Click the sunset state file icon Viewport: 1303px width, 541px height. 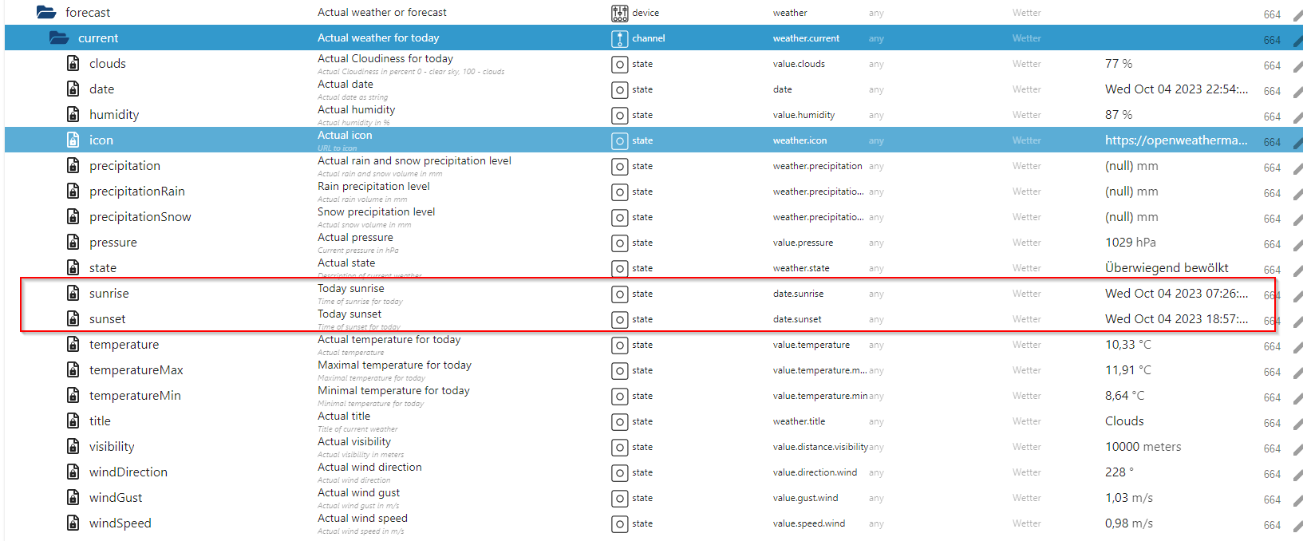73,318
